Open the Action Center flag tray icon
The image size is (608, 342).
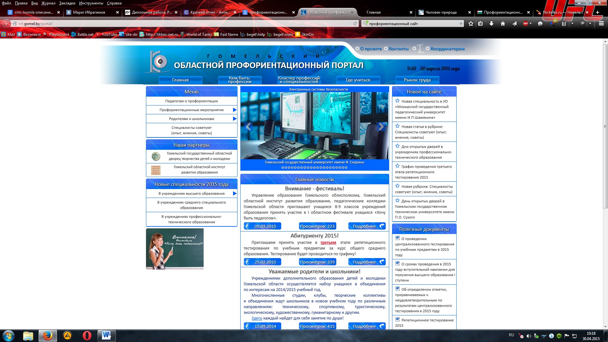pos(567,336)
